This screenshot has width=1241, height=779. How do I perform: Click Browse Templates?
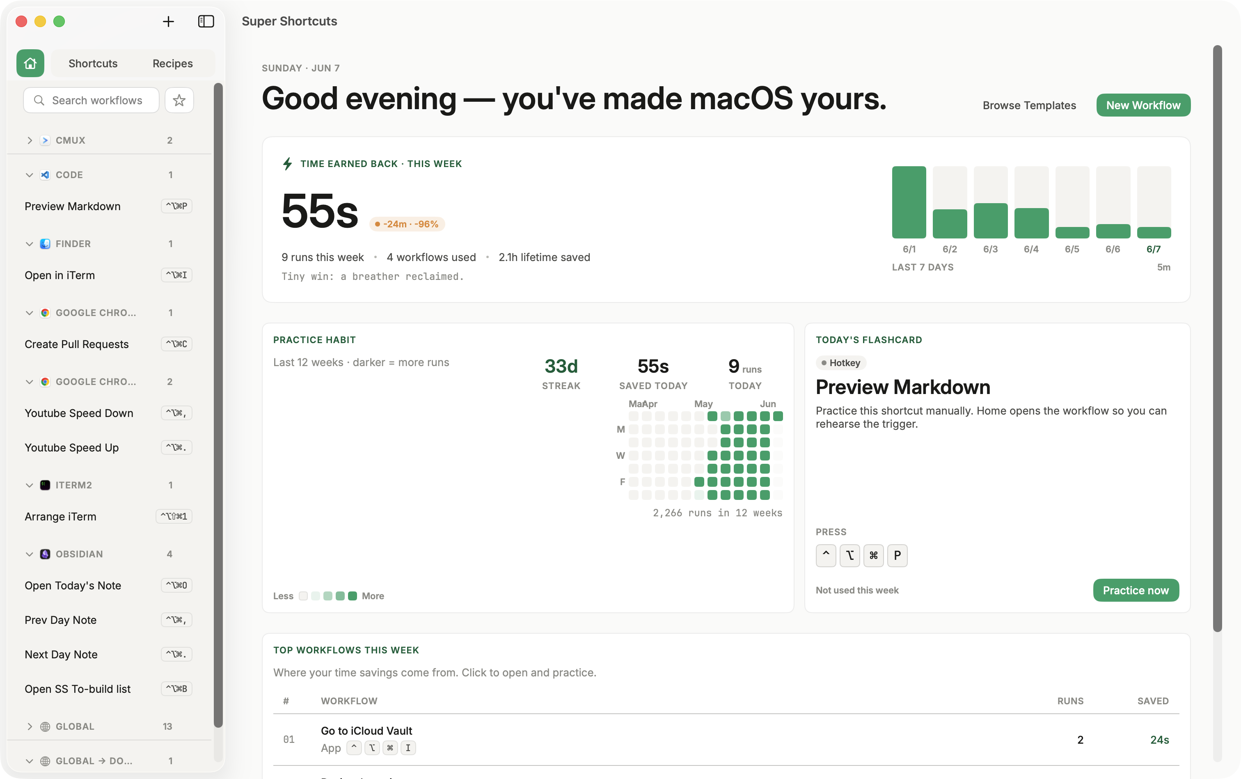click(x=1029, y=105)
